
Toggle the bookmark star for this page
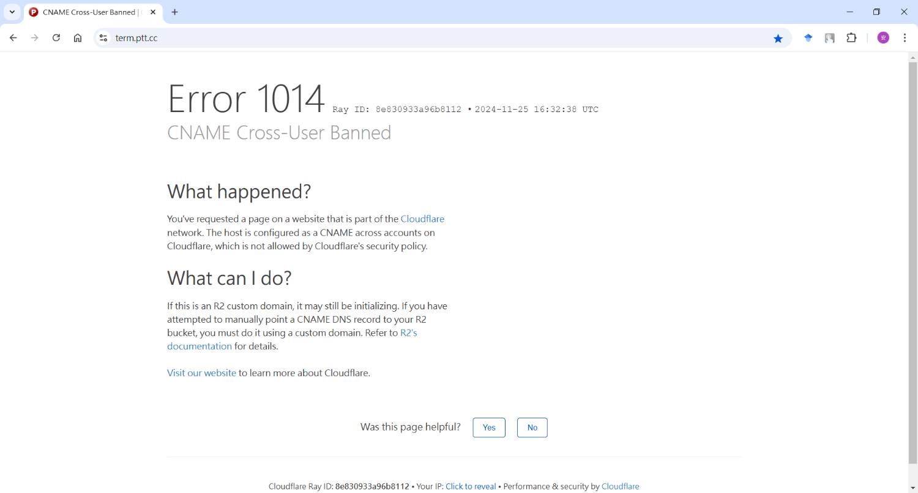pos(778,38)
